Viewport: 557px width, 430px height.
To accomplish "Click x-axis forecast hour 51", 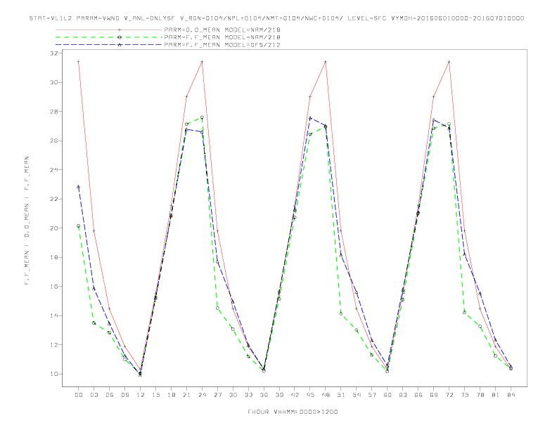I will pyautogui.click(x=341, y=395).
